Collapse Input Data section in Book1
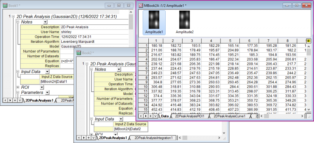The height and width of the screenshot is (143, 314). tap(18, 71)
